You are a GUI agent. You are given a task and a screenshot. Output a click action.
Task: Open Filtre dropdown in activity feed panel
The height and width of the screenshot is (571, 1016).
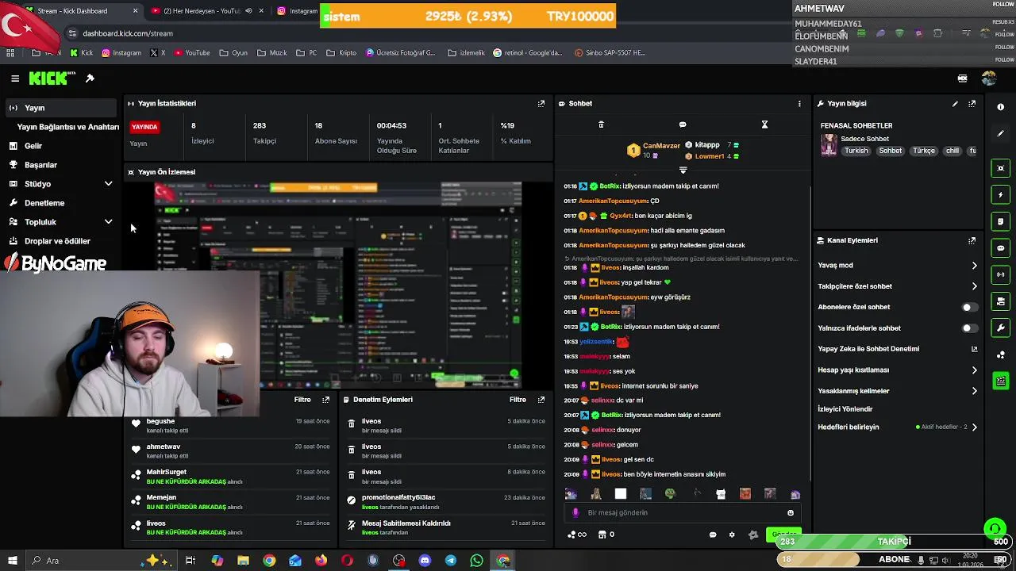pyautogui.click(x=302, y=400)
